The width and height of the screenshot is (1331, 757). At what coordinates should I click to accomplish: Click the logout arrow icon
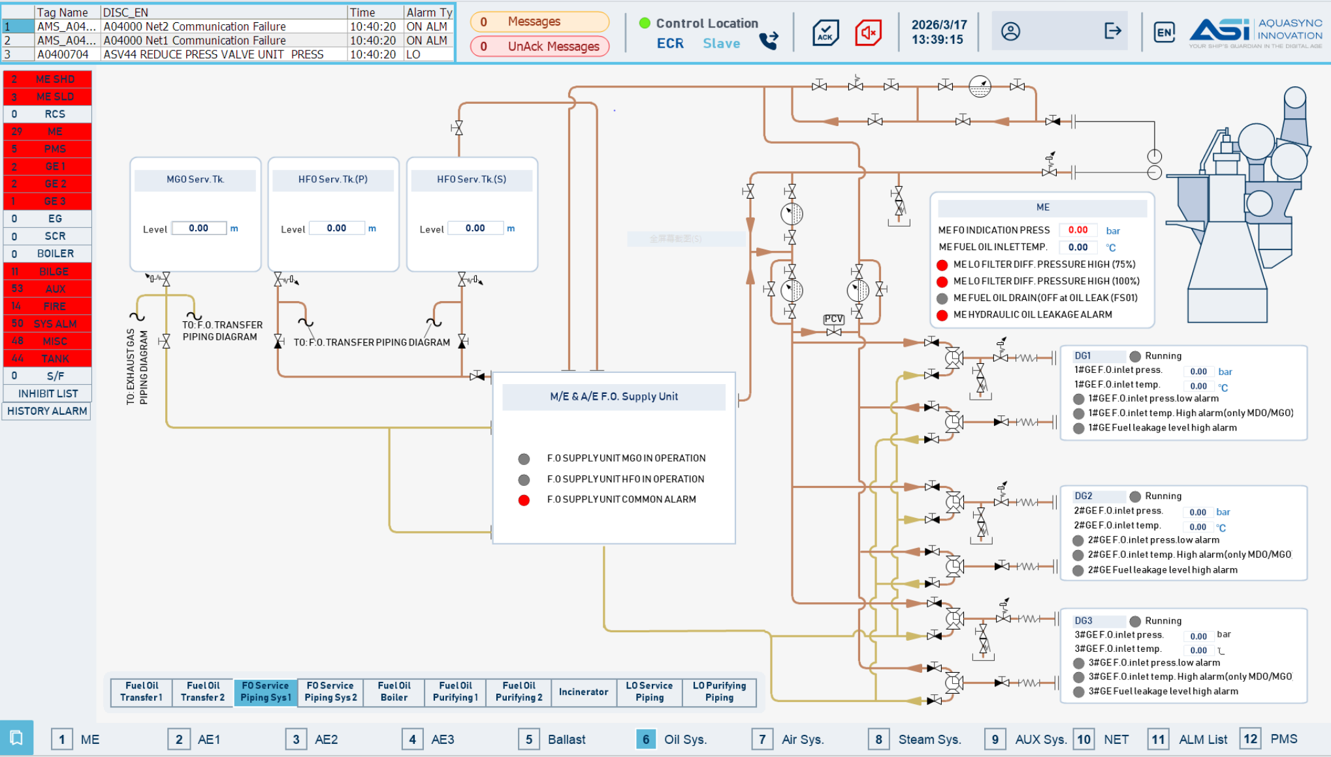[x=1112, y=31]
